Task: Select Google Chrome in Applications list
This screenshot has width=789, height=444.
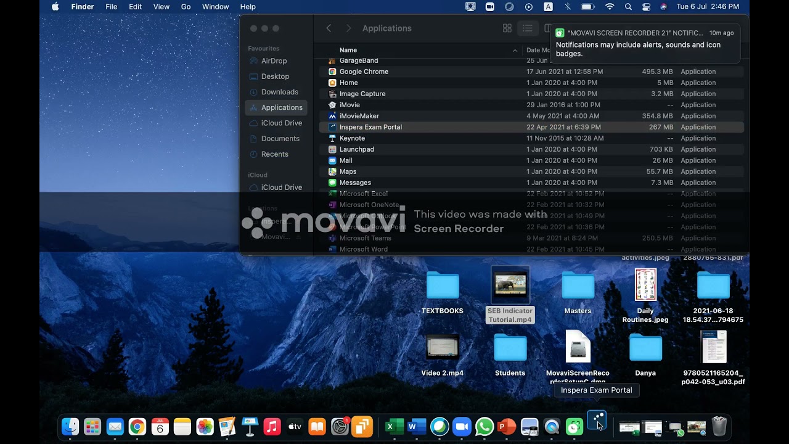Action: tap(531, 72)
